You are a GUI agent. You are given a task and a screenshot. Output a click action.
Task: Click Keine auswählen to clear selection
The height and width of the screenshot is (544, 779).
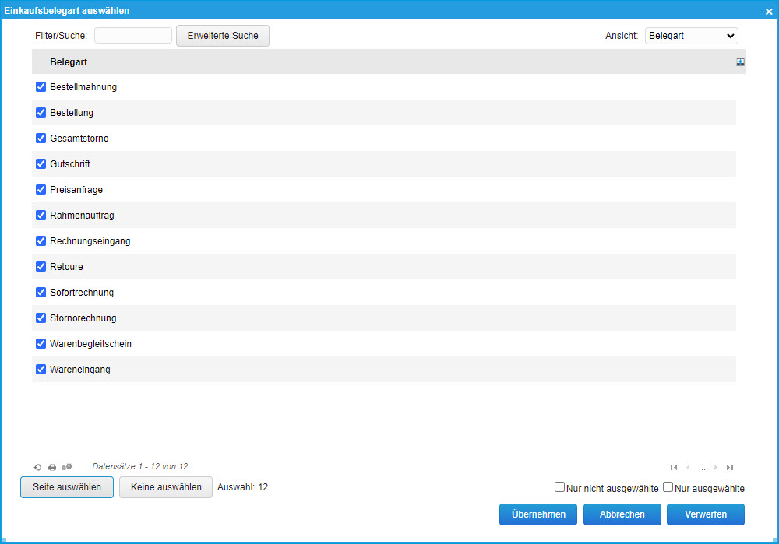point(166,487)
